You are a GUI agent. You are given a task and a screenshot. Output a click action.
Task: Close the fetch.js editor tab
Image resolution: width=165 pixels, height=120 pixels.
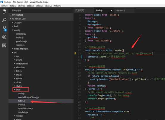(x=112, y=10)
